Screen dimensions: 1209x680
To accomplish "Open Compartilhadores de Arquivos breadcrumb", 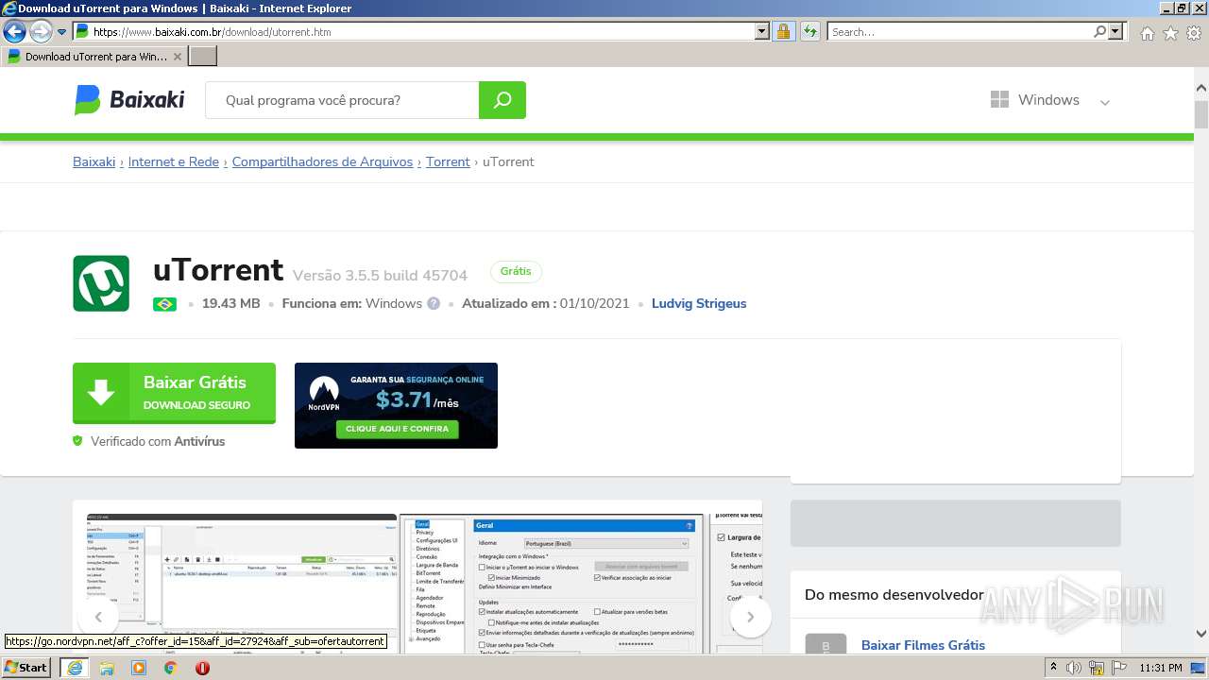I will (x=322, y=161).
